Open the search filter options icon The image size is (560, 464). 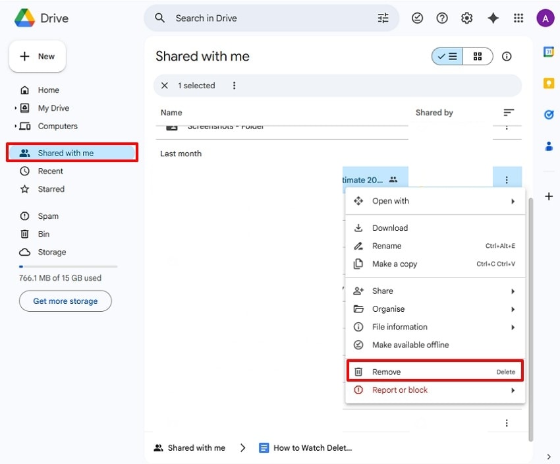(x=383, y=18)
